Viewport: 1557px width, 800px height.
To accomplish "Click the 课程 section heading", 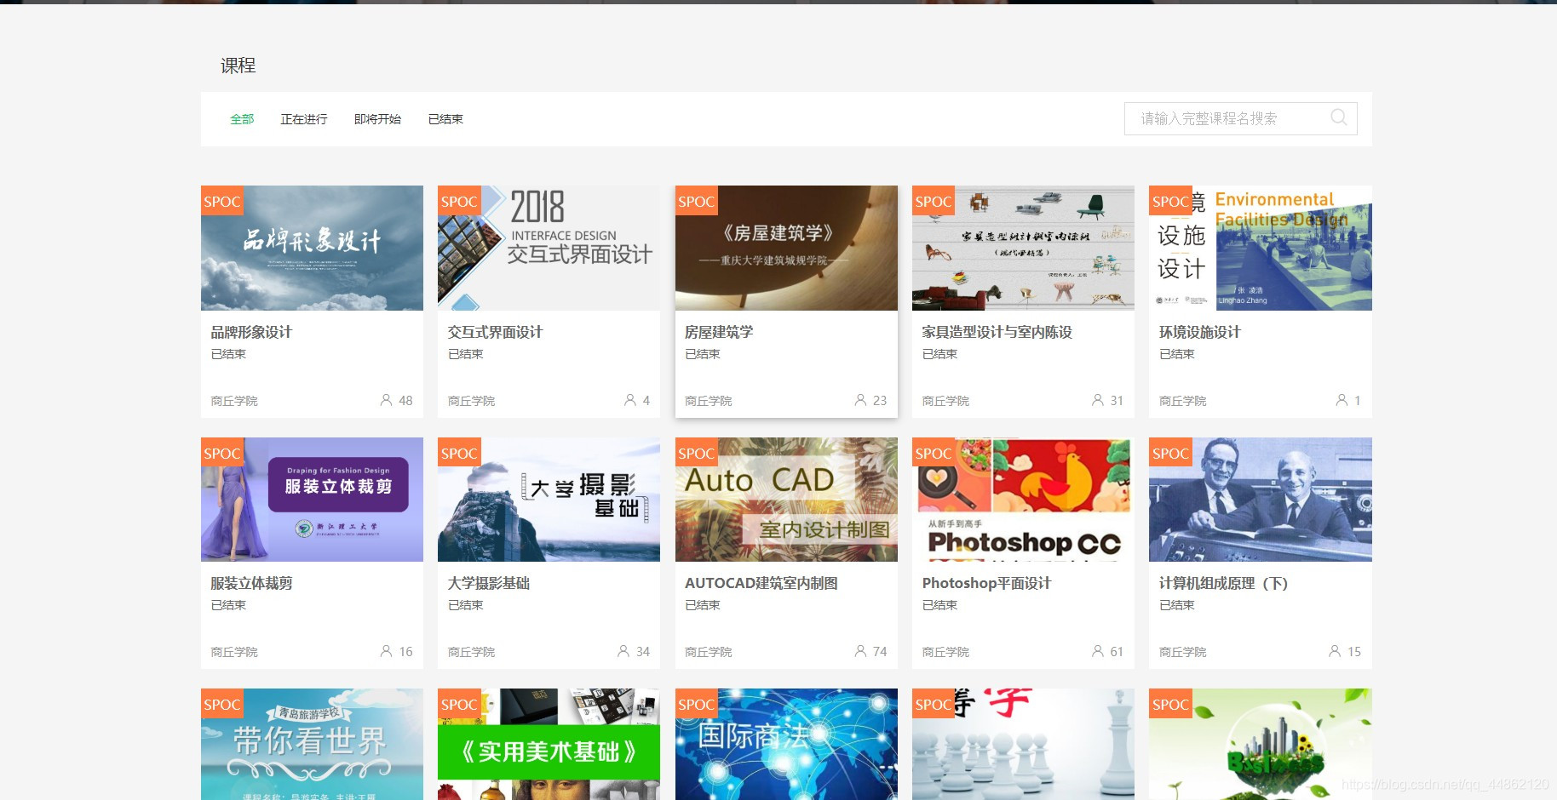I will [x=238, y=66].
